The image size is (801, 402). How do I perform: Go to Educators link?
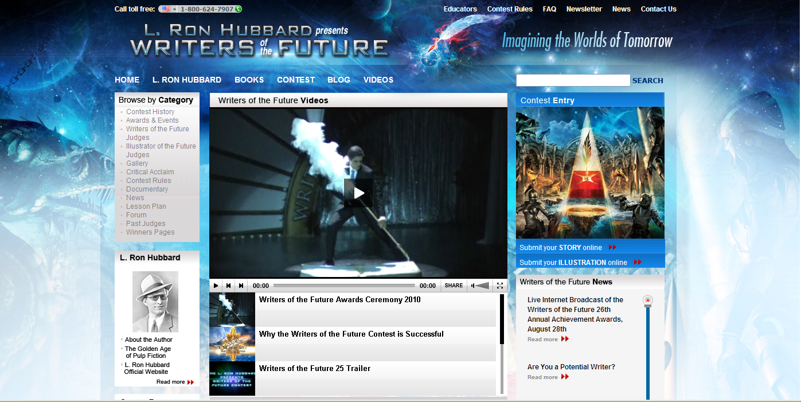click(x=460, y=9)
